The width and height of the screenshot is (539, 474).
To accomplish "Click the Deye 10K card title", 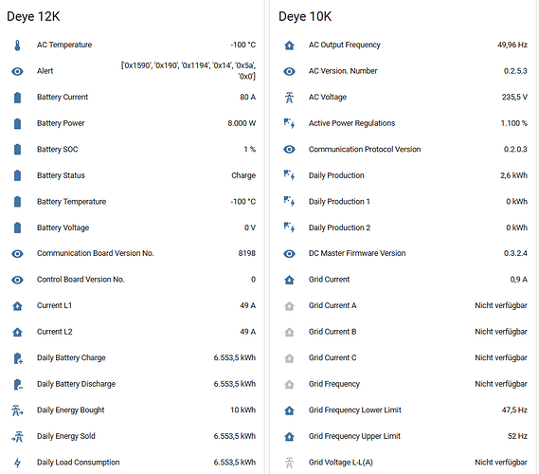I will click(305, 17).
